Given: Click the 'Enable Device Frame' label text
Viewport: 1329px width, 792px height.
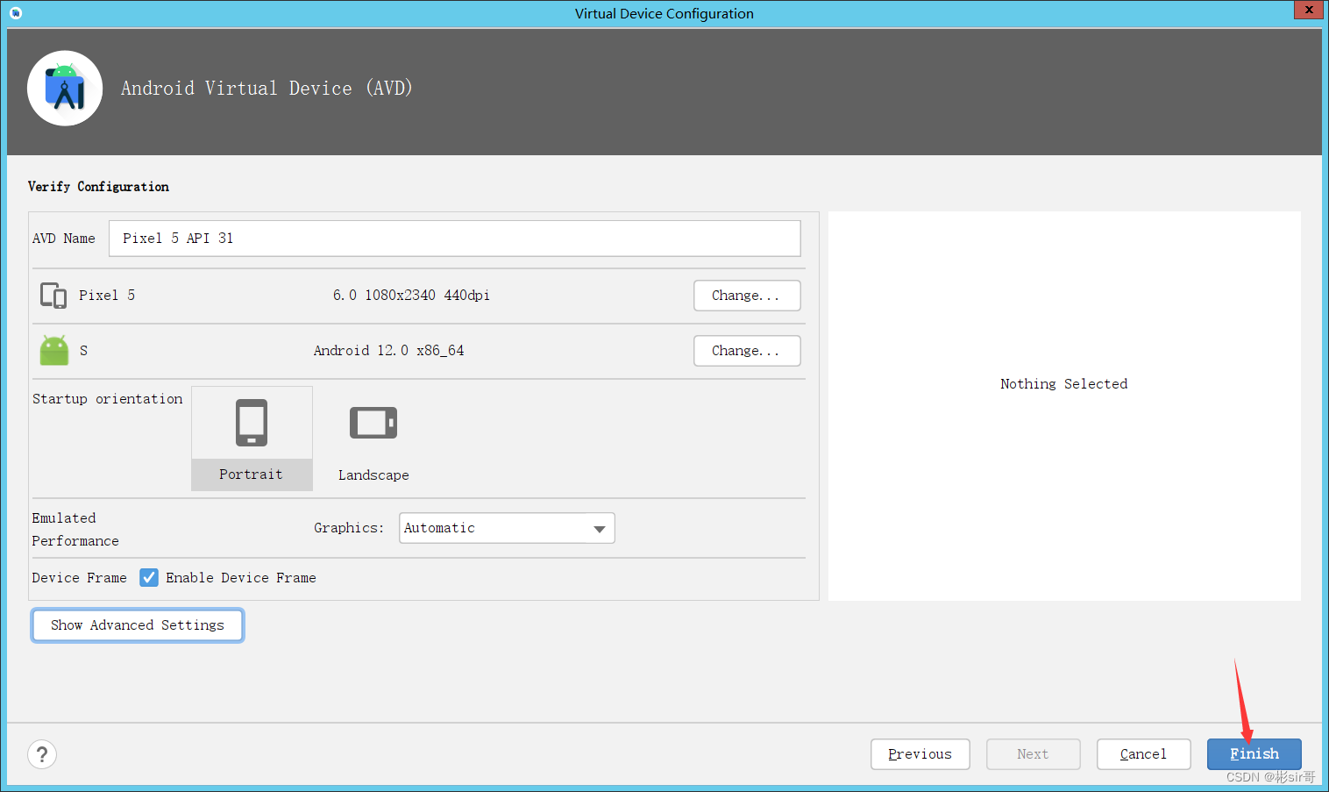Looking at the screenshot, I should tap(241, 578).
